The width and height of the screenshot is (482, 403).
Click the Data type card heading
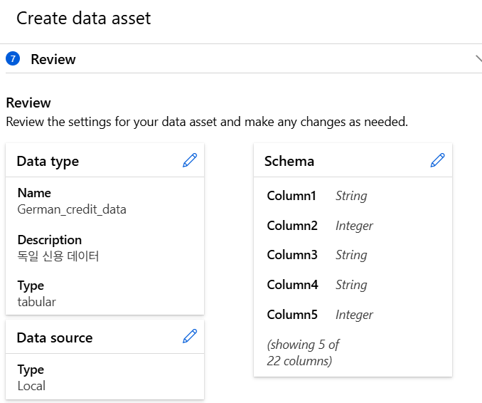[48, 162]
